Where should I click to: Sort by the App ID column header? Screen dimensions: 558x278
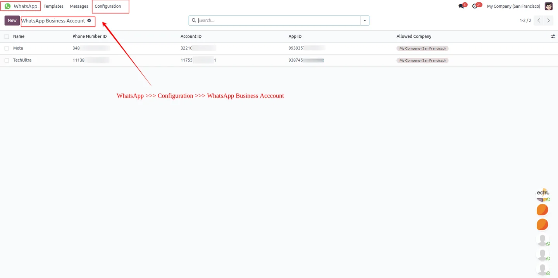point(295,36)
